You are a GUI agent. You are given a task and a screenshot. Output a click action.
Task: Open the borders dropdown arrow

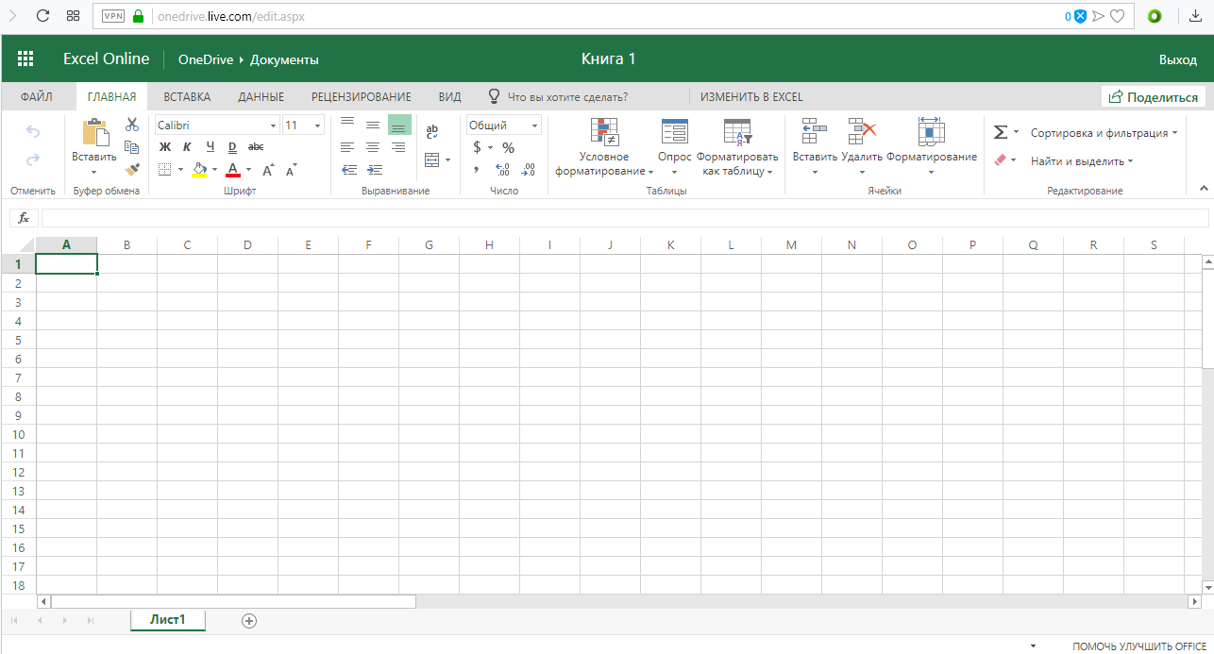click(181, 170)
